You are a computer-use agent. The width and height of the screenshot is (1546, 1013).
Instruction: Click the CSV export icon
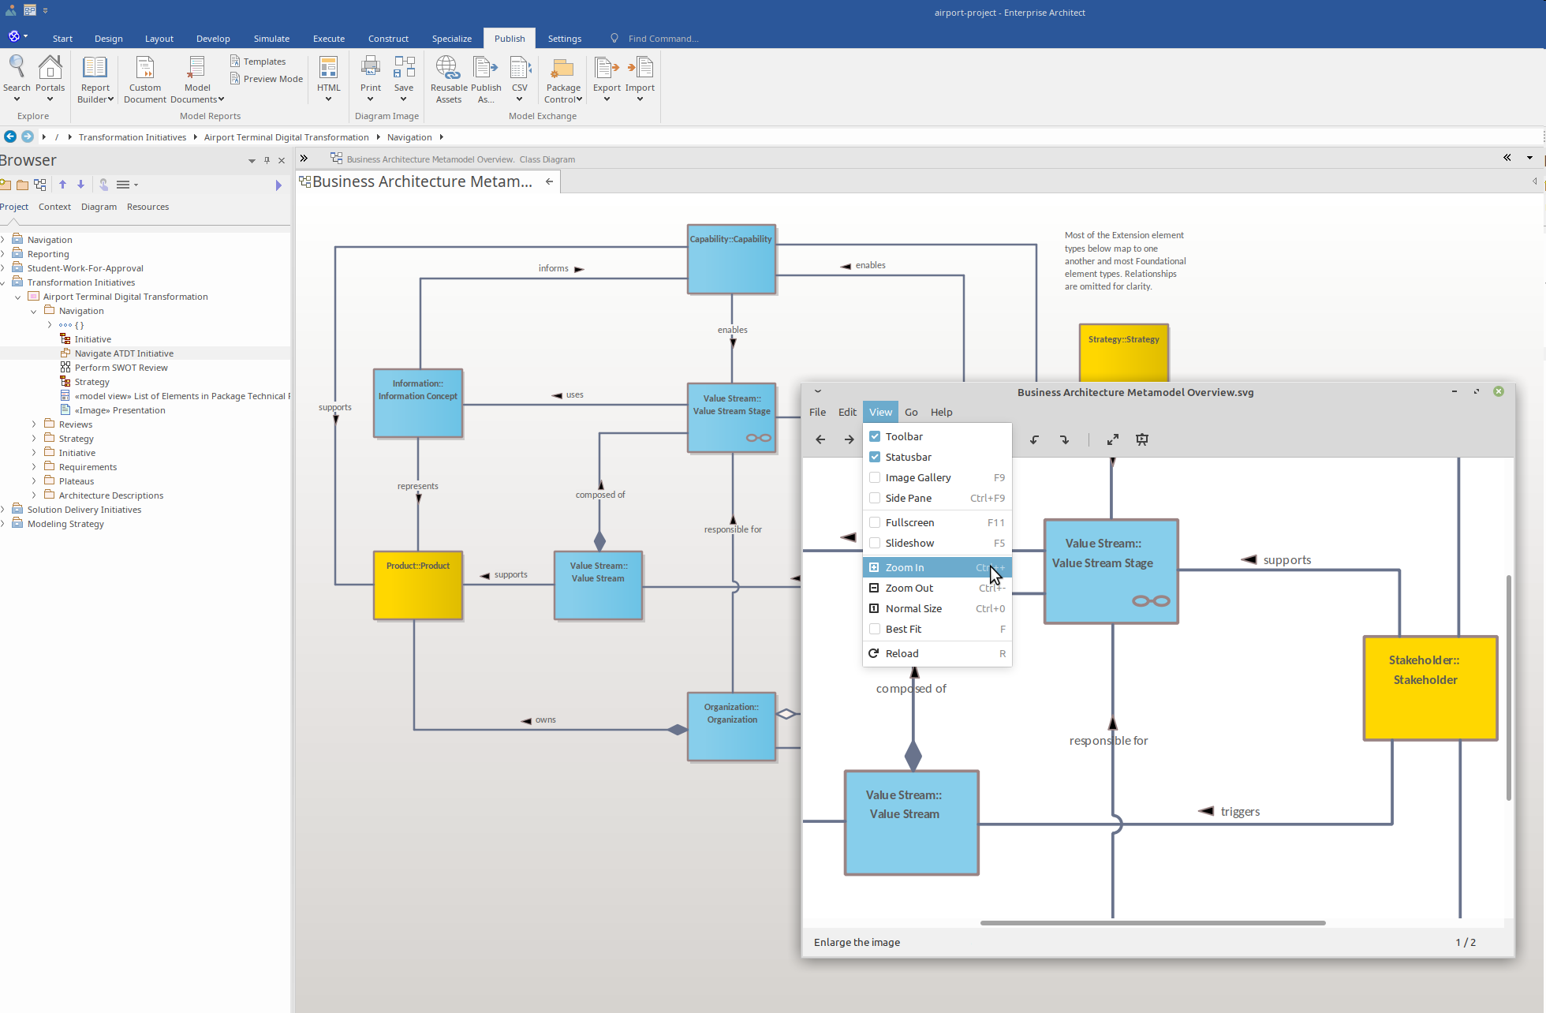tap(520, 79)
